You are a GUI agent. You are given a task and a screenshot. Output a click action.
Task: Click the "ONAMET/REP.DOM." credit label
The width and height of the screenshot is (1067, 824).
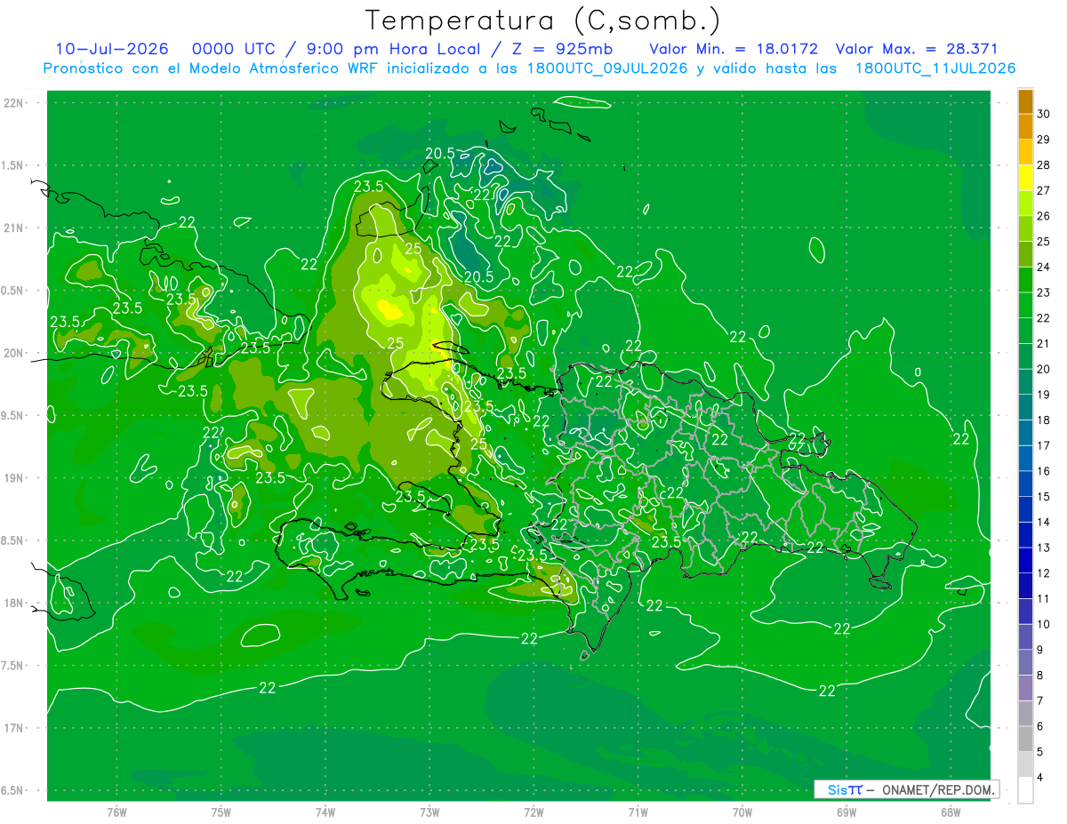(937, 789)
